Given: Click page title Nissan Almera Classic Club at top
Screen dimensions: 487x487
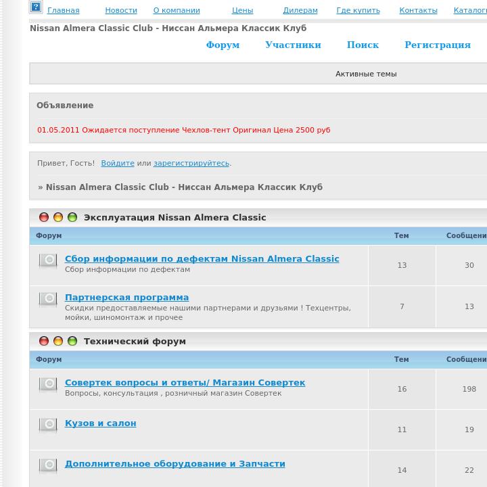Looking at the screenshot, I should [168, 28].
